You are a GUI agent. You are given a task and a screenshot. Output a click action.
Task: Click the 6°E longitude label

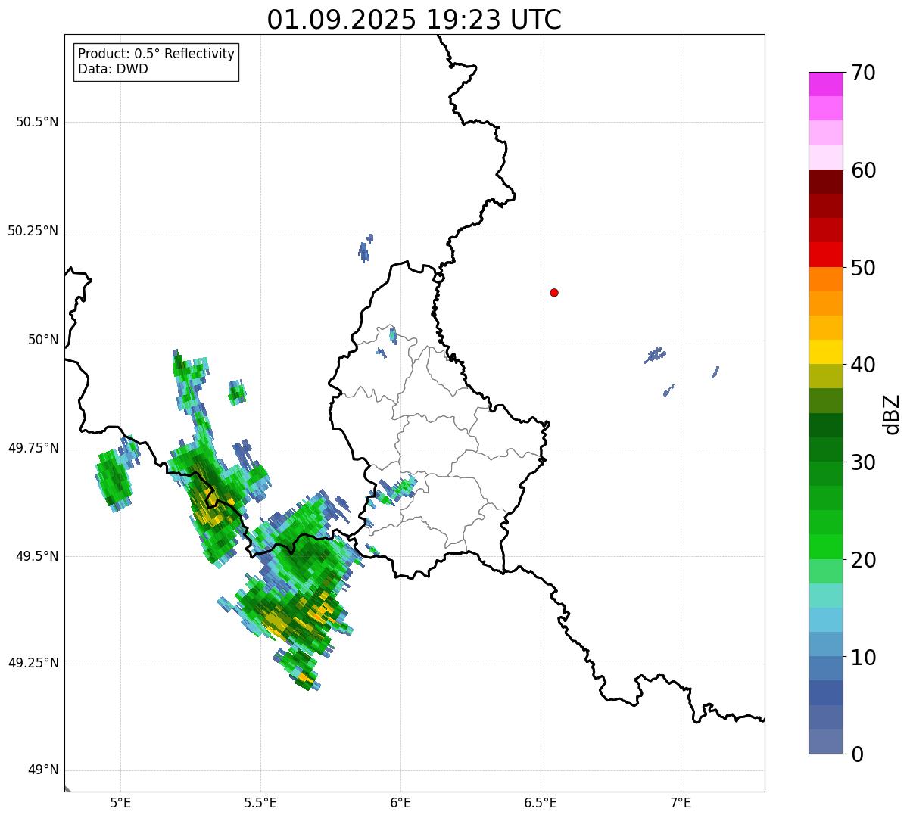(x=400, y=802)
